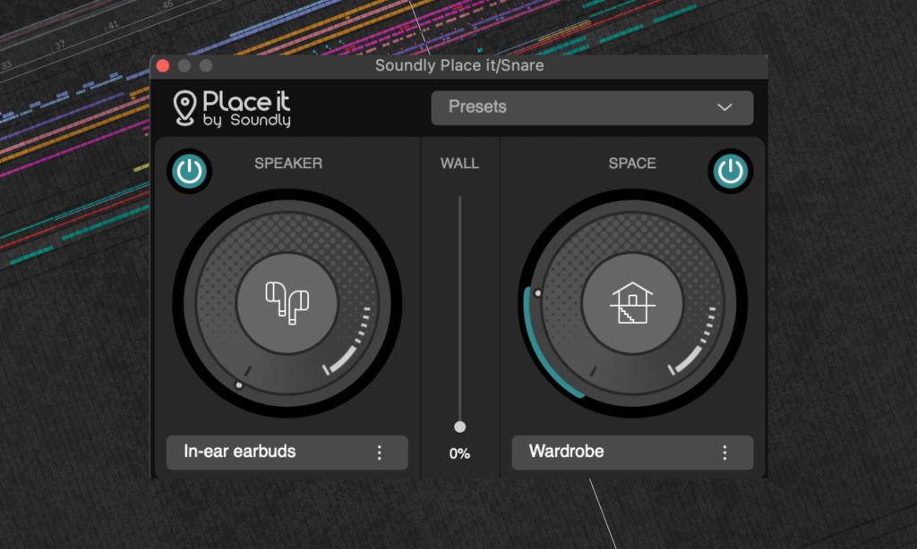Close the Soundly Place it plugin window
The image size is (917, 549).
163,66
